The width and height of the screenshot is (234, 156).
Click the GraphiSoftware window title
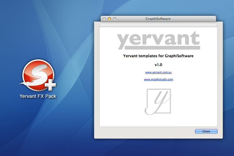tap(158, 19)
